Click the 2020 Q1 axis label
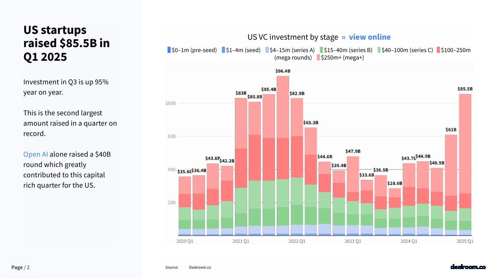Viewport: 497px width, 279px height. coord(185,241)
